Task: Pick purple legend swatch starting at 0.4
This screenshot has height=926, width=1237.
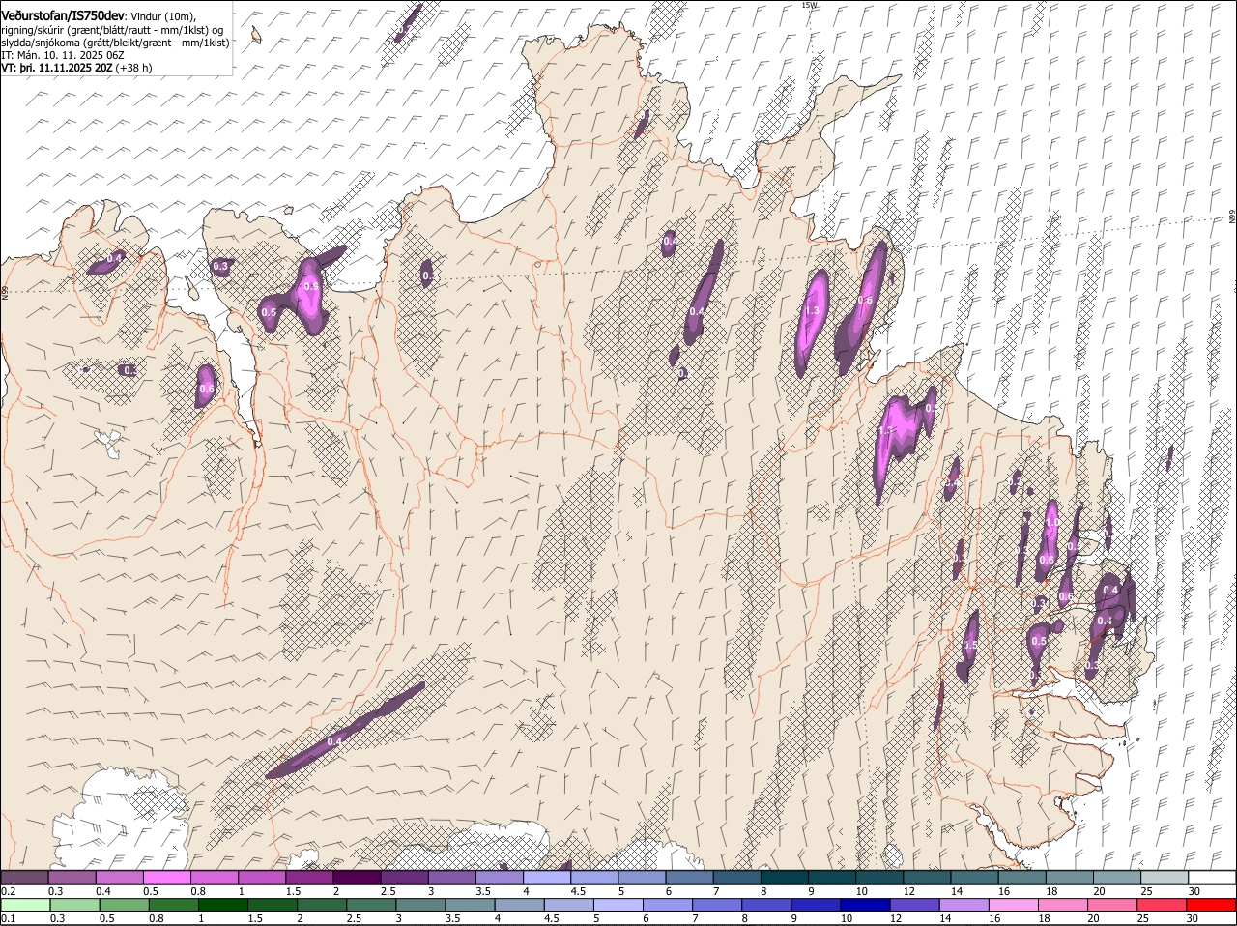Action: (x=120, y=877)
